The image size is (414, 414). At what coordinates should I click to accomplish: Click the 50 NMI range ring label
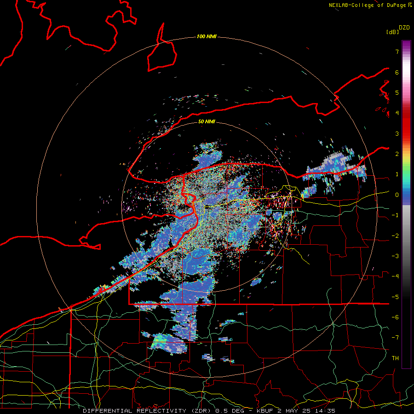(207, 121)
